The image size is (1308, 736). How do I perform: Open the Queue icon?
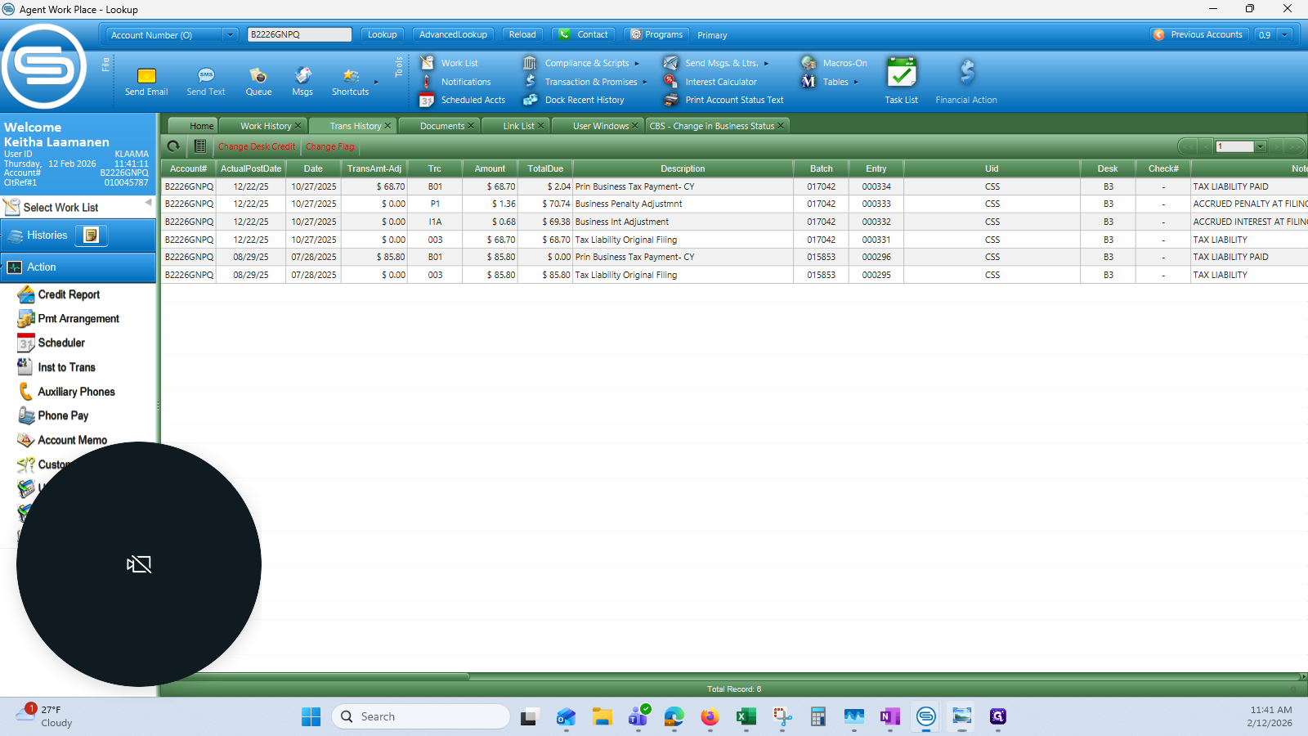pos(258,81)
